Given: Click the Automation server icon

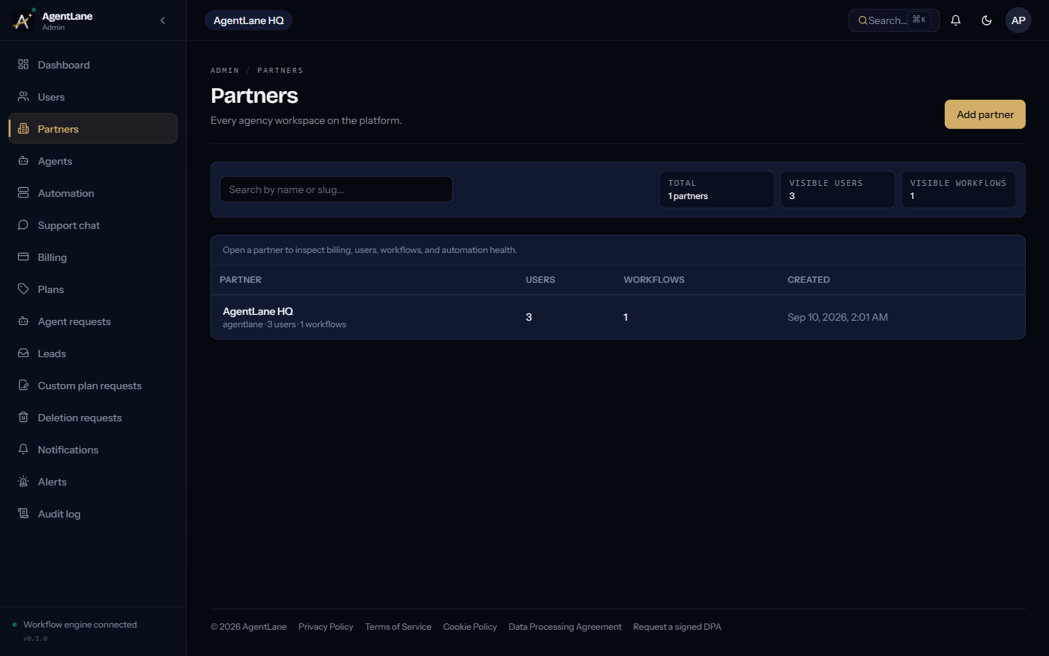Looking at the screenshot, I should click(23, 193).
